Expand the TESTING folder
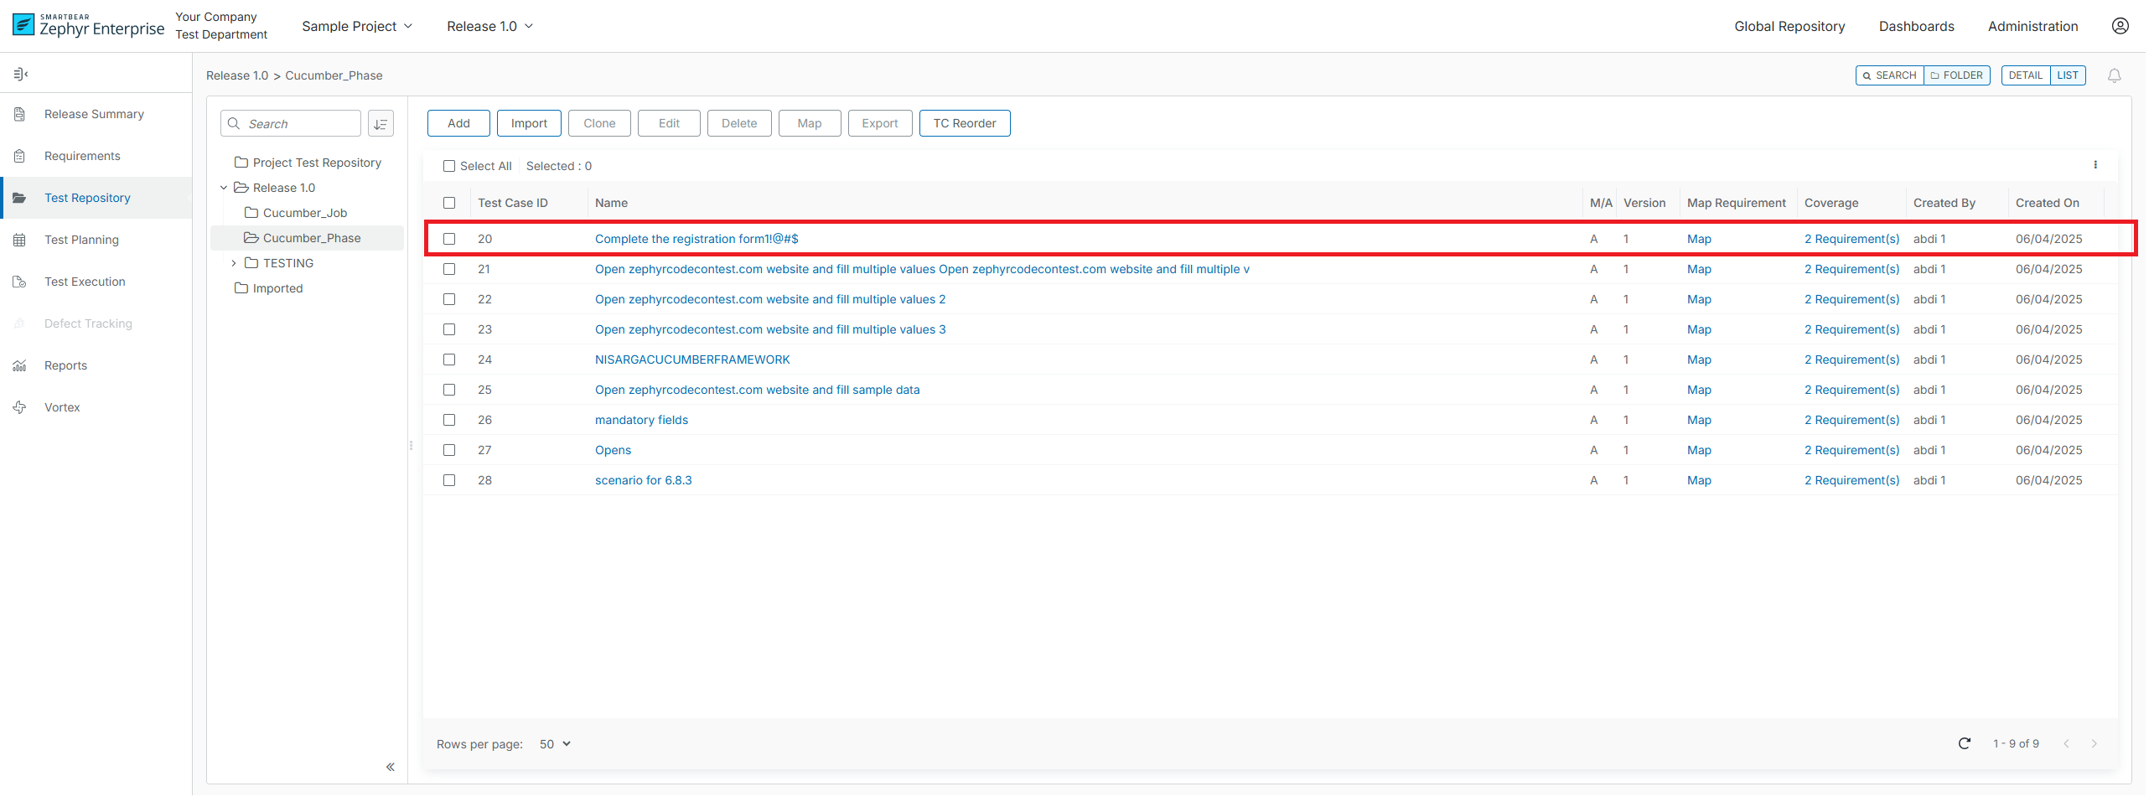The height and width of the screenshot is (802, 2149). (234, 263)
